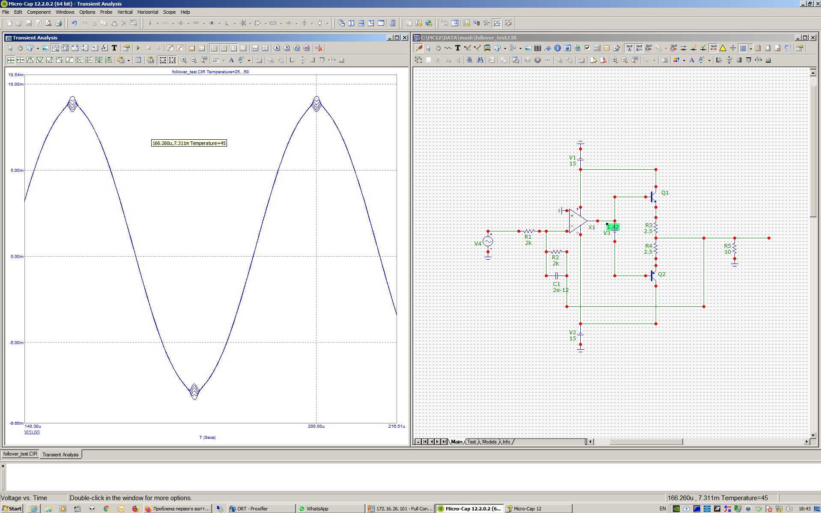This screenshot has height=513, width=821.
Task: Toggle Pin Connections display in schematic toolbar
Action: [713, 48]
